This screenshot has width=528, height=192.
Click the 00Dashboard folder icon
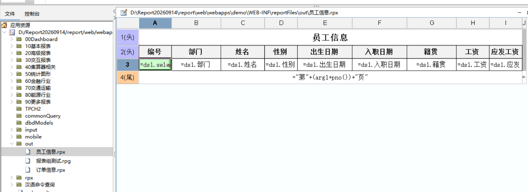click(x=19, y=39)
